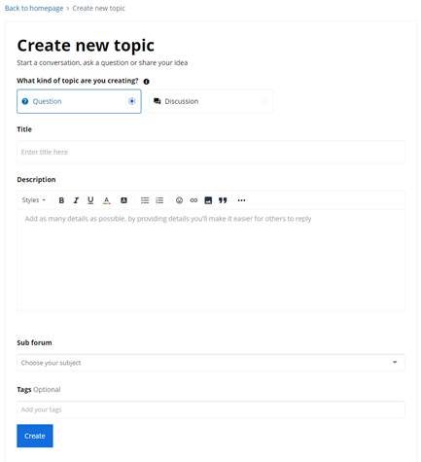Click the Create button
The image size is (421, 462).
click(x=35, y=436)
